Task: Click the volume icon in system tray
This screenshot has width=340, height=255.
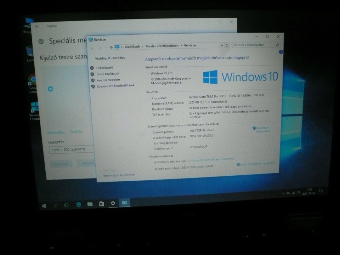Action: point(299,192)
